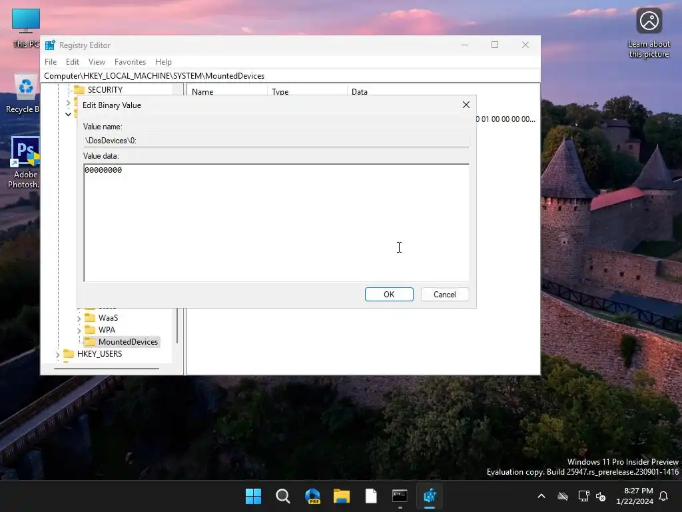The width and height of the screenshot is (682, 512).
Task: Open the Favorites menu
Action: [x=130, y=62]
